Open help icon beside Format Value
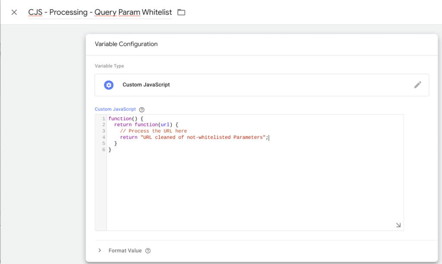This screenshot has width=442, height=264. (148, 251)
